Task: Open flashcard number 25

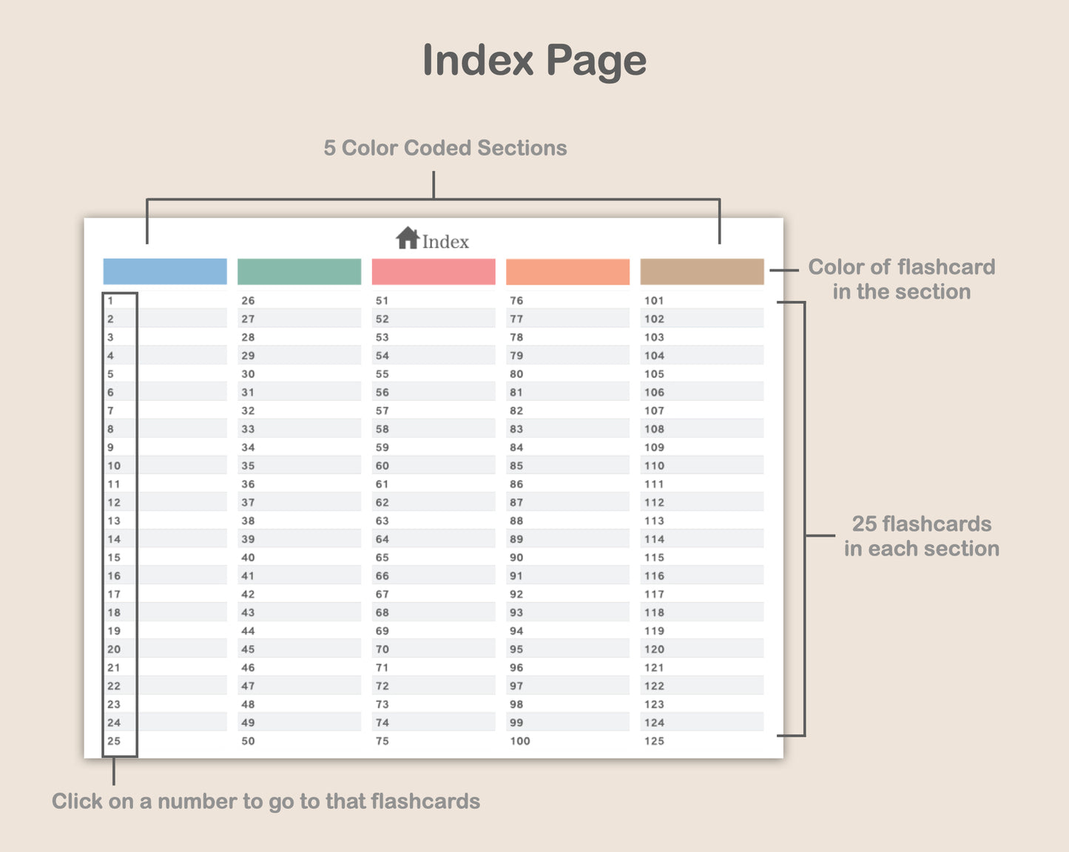Action: point(114,741)
